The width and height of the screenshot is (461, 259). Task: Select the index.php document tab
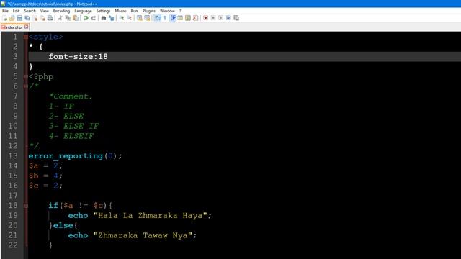pos(14,27)
